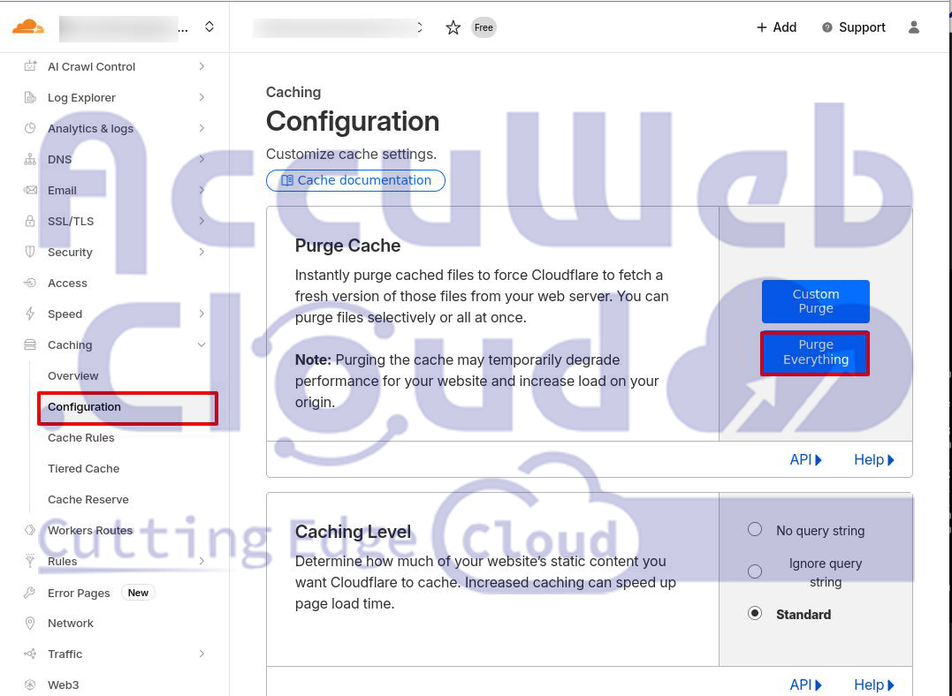Click the SSL/TLS lock icon
The width and height of the screenshot is (952, 696).
pyautogui.click(x=30, y=222)
